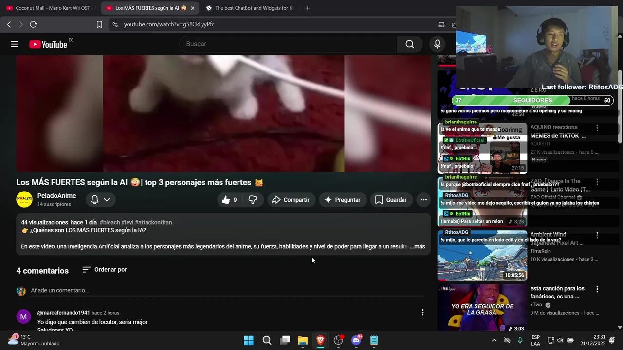The width and height of the screenshot is (623, 350).
Task: Open options for Ambient Wind video
Action: pyautogui.click(x=597, y=235)
